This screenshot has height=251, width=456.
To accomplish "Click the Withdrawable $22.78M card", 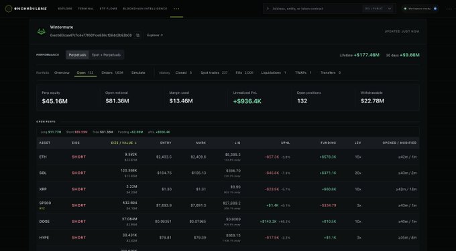I will [x=387, y=98].
